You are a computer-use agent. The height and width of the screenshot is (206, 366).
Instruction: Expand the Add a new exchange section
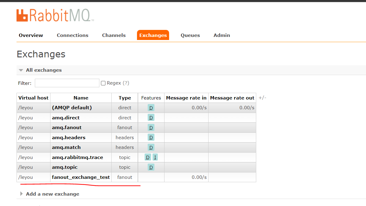[53, 194]
